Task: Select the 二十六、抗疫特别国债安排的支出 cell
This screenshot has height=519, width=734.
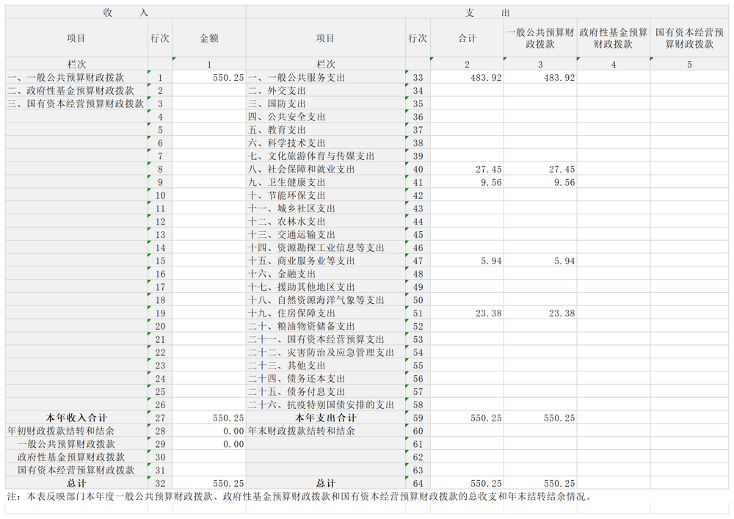Action: (x=323, y=404)
